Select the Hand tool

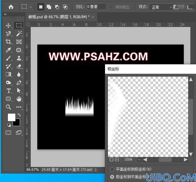19,99
